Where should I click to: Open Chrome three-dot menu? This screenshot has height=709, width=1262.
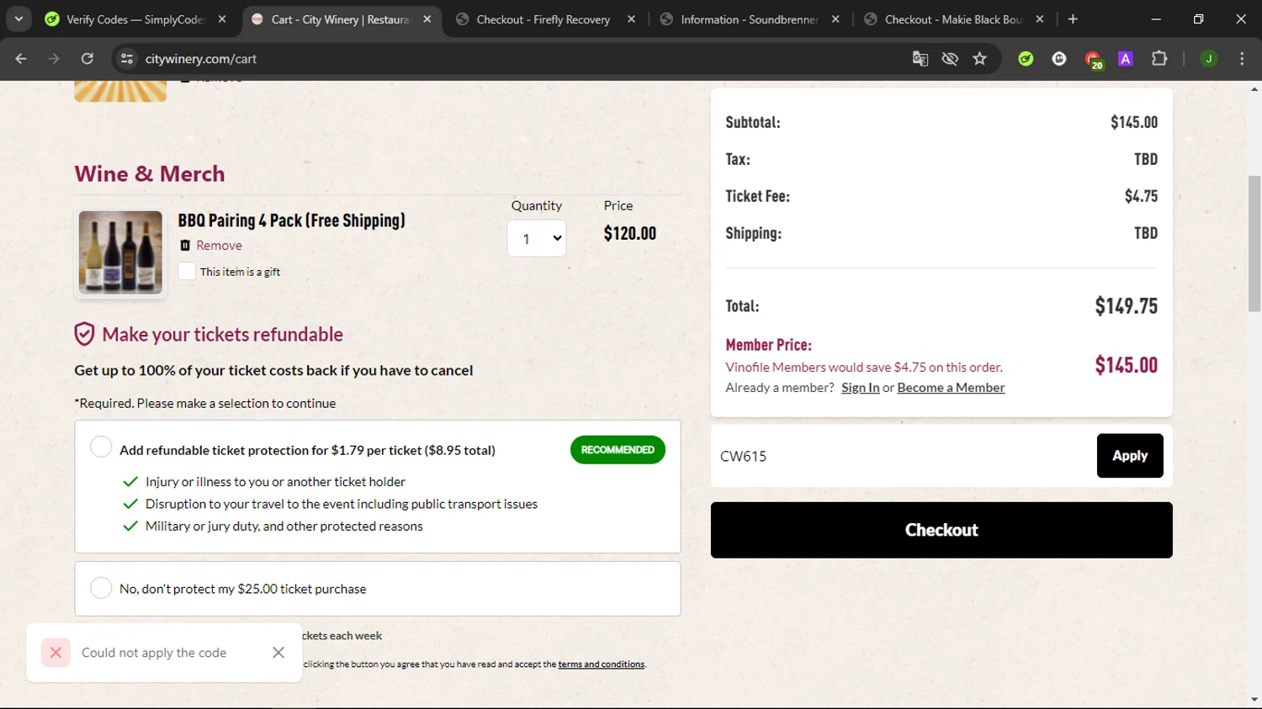[x=1242, y=59]
